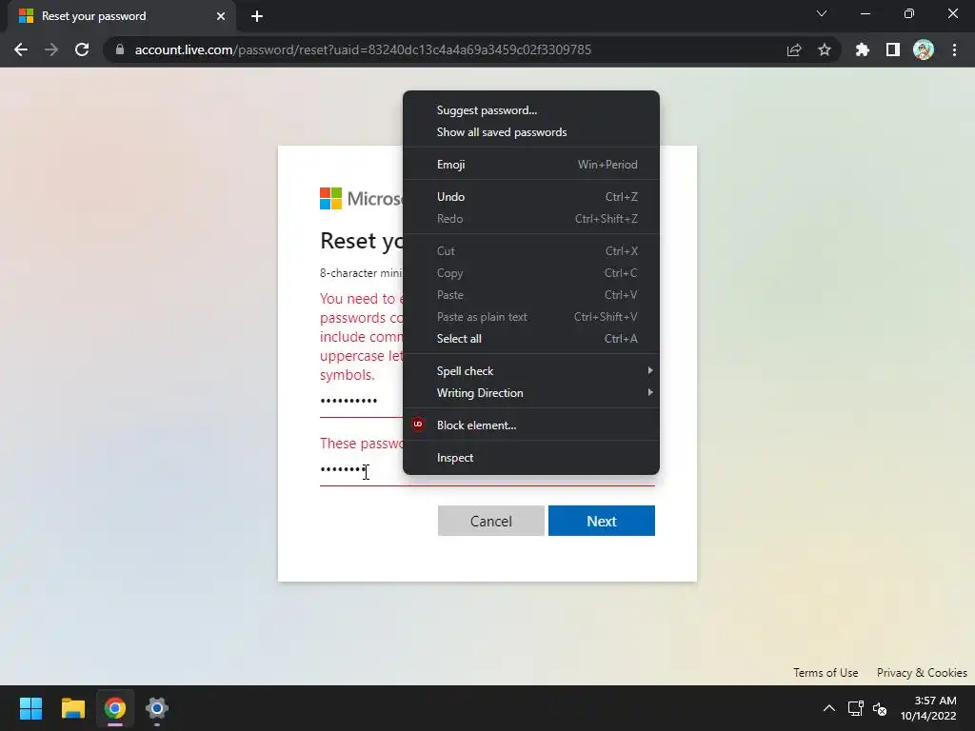Open Terms of Use link
Image resolution: width=975 pixels, height=731 pixels.
(826, 673)
